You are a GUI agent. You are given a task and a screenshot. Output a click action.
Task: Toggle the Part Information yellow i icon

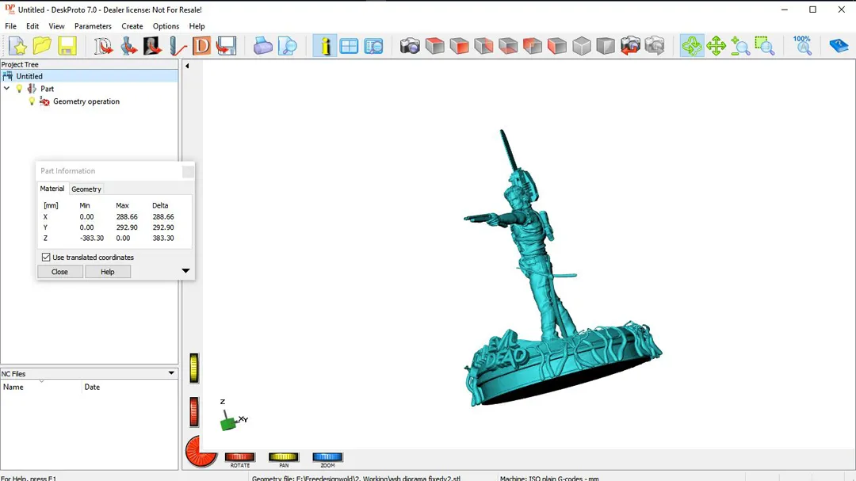point(325,46)
